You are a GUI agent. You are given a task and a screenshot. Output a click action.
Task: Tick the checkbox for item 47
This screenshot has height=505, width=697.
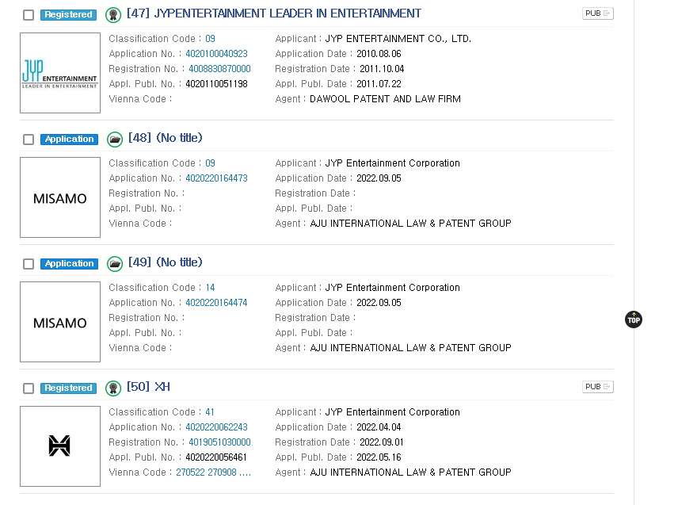[x=29, y=15]
